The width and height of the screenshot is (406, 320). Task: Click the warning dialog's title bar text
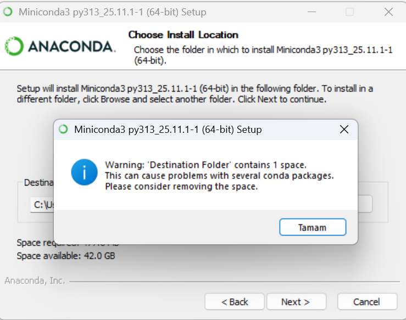pos(168,130)
